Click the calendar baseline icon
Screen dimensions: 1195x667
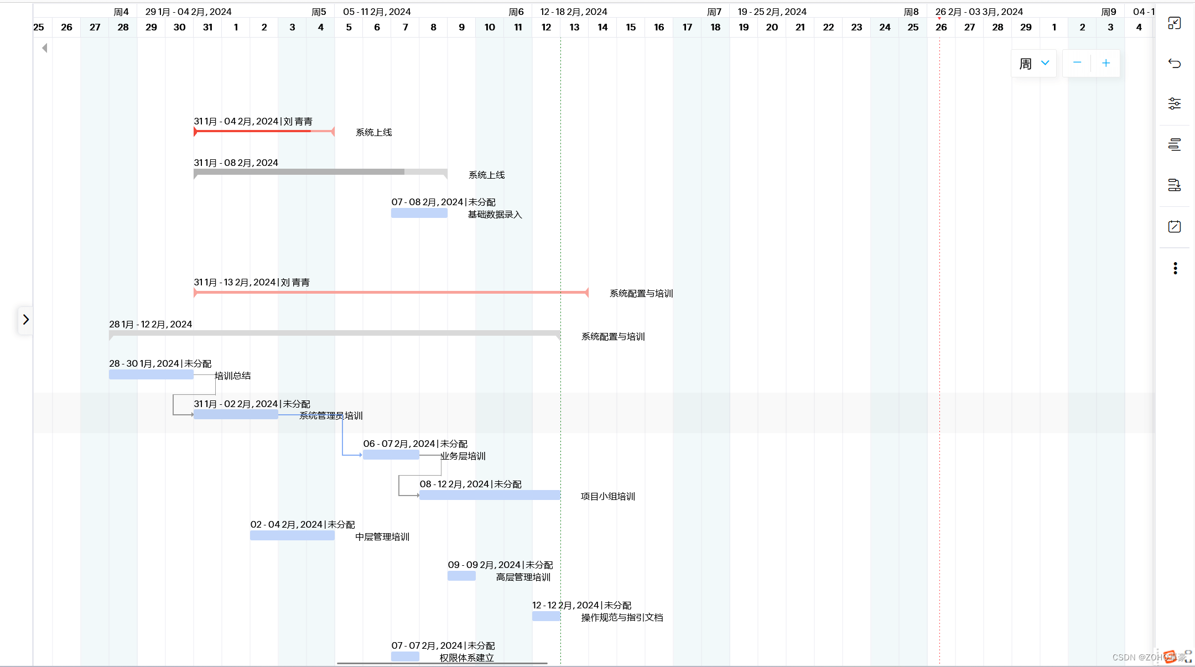(1174, 227)
